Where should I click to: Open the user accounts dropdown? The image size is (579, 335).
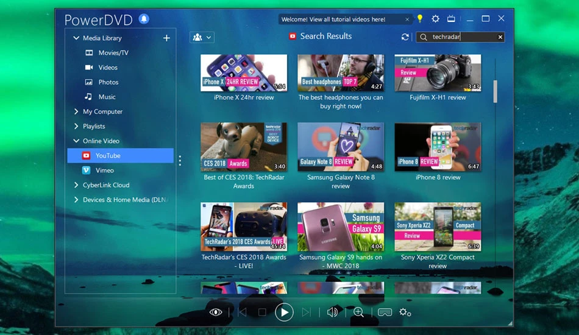[x=202, y=37]
